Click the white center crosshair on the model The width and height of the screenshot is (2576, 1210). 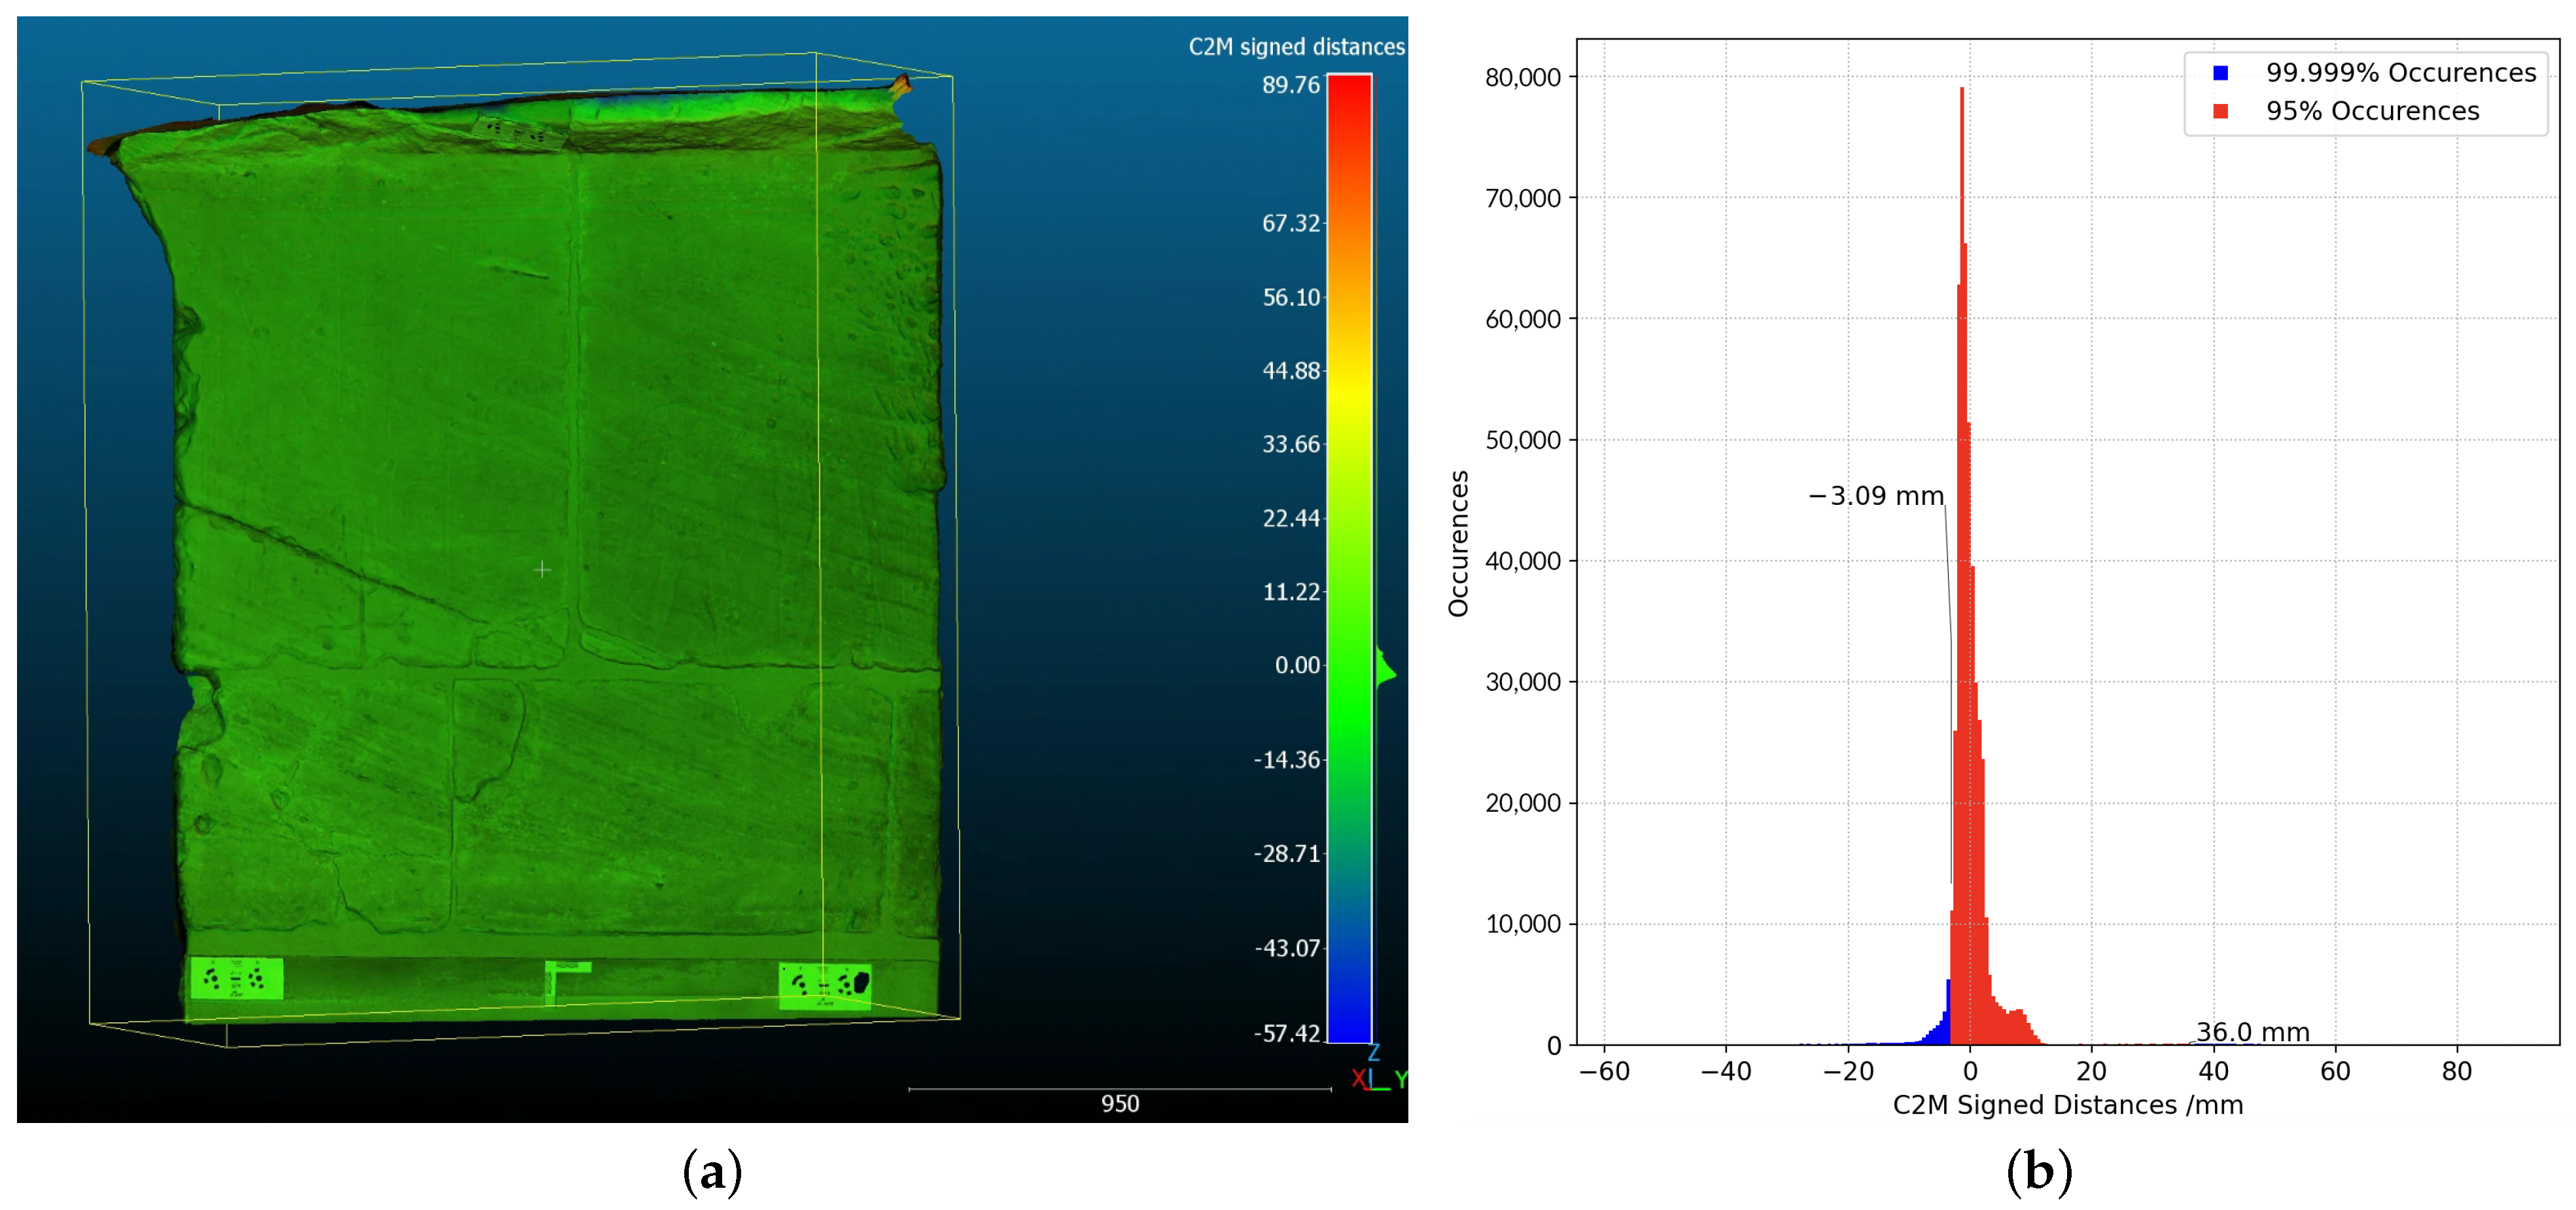542,569
